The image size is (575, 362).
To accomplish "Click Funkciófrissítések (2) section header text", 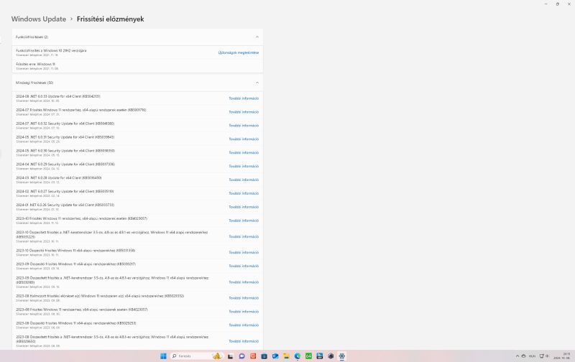I will point(32,37).
